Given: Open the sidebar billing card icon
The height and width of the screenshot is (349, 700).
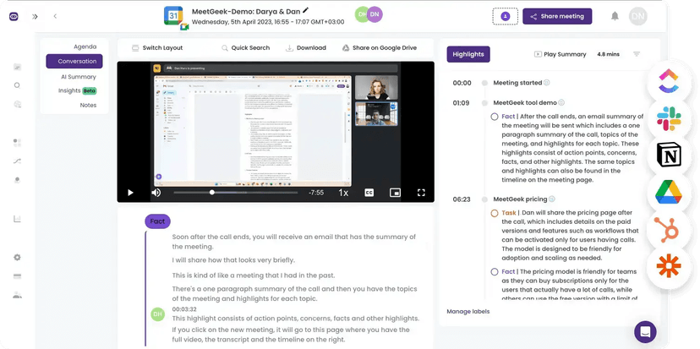Looking at the screenshot, I should tap(18, 276).
